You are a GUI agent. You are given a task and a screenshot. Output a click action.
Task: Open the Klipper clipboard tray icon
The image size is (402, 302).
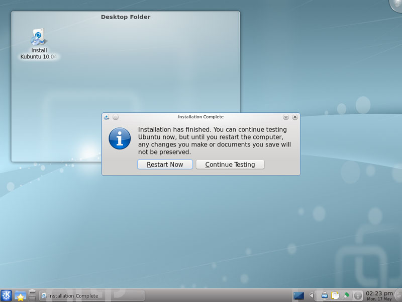point(335,295)
